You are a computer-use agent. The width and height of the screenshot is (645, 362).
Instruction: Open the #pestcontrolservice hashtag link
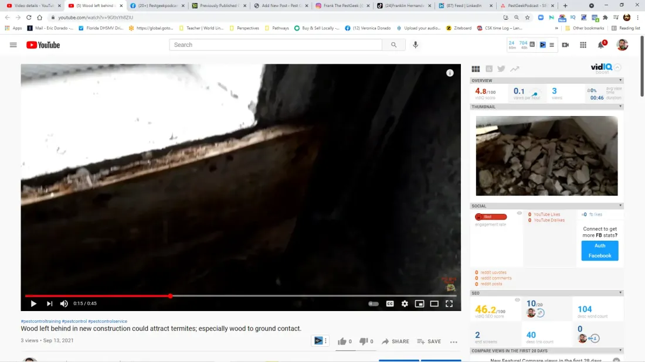click(108, 322)
